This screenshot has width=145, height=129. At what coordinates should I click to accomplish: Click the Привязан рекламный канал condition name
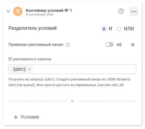tap(36, 45)
